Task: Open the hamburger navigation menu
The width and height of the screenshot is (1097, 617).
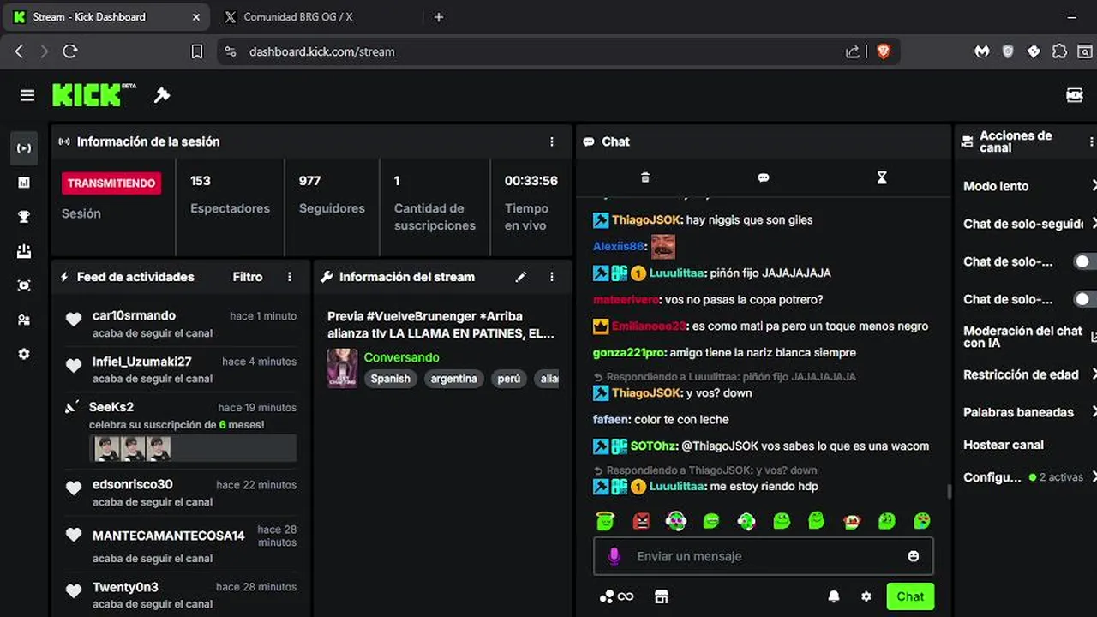Action: point(27,95)
